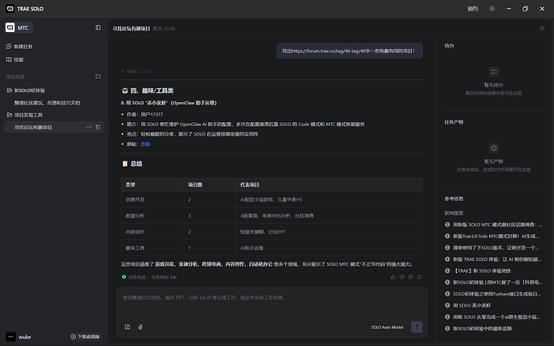The image size is (554, 346).
Task: Open the SOLO Auto Model selector
Action: (x=387, y=328)
